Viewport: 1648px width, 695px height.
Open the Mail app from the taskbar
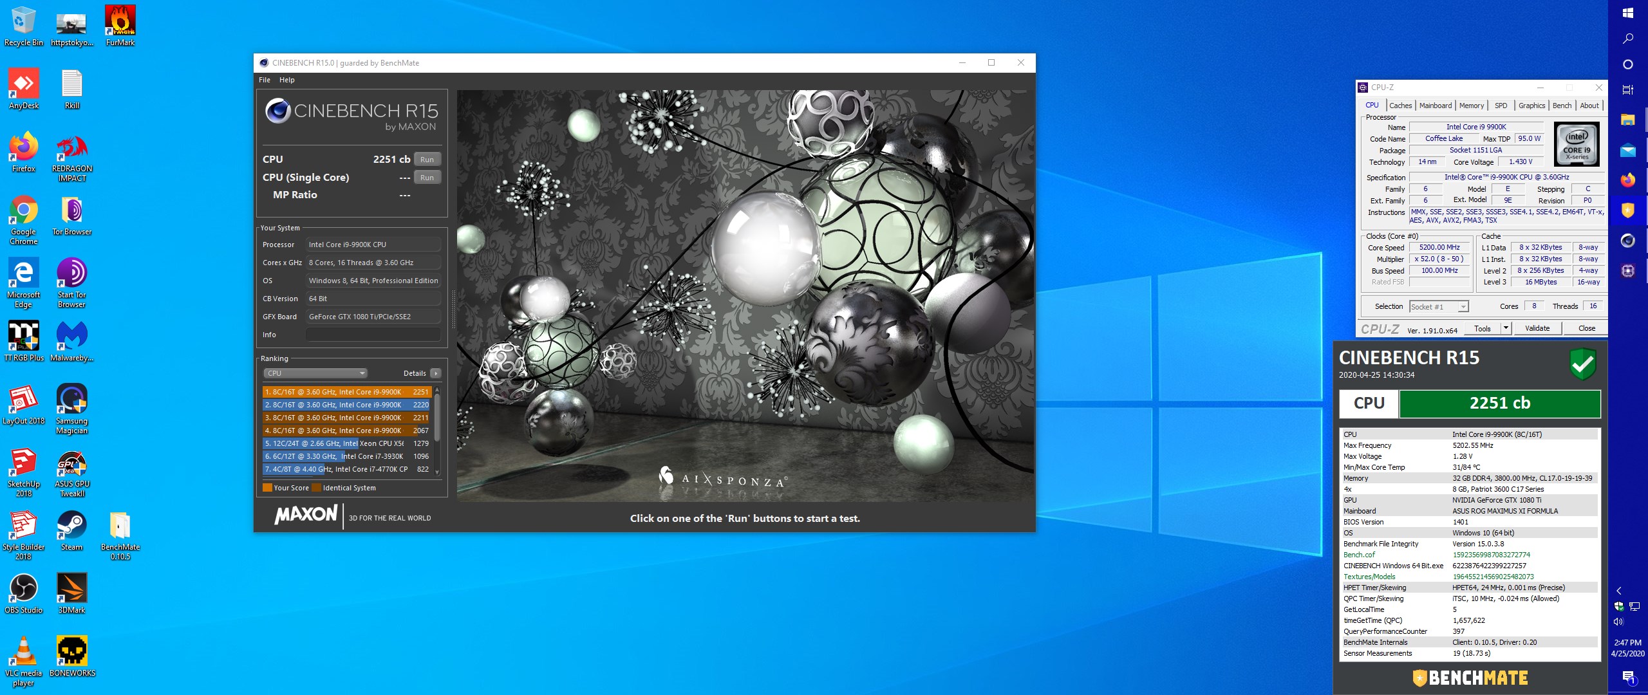pyautogui.click(x=1627, y=151)
